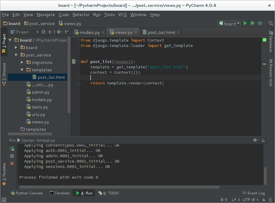Hide Run panel with the download-arrow icon
The height and width of the screenshot is (203, 275).
[x=263, y=140]
